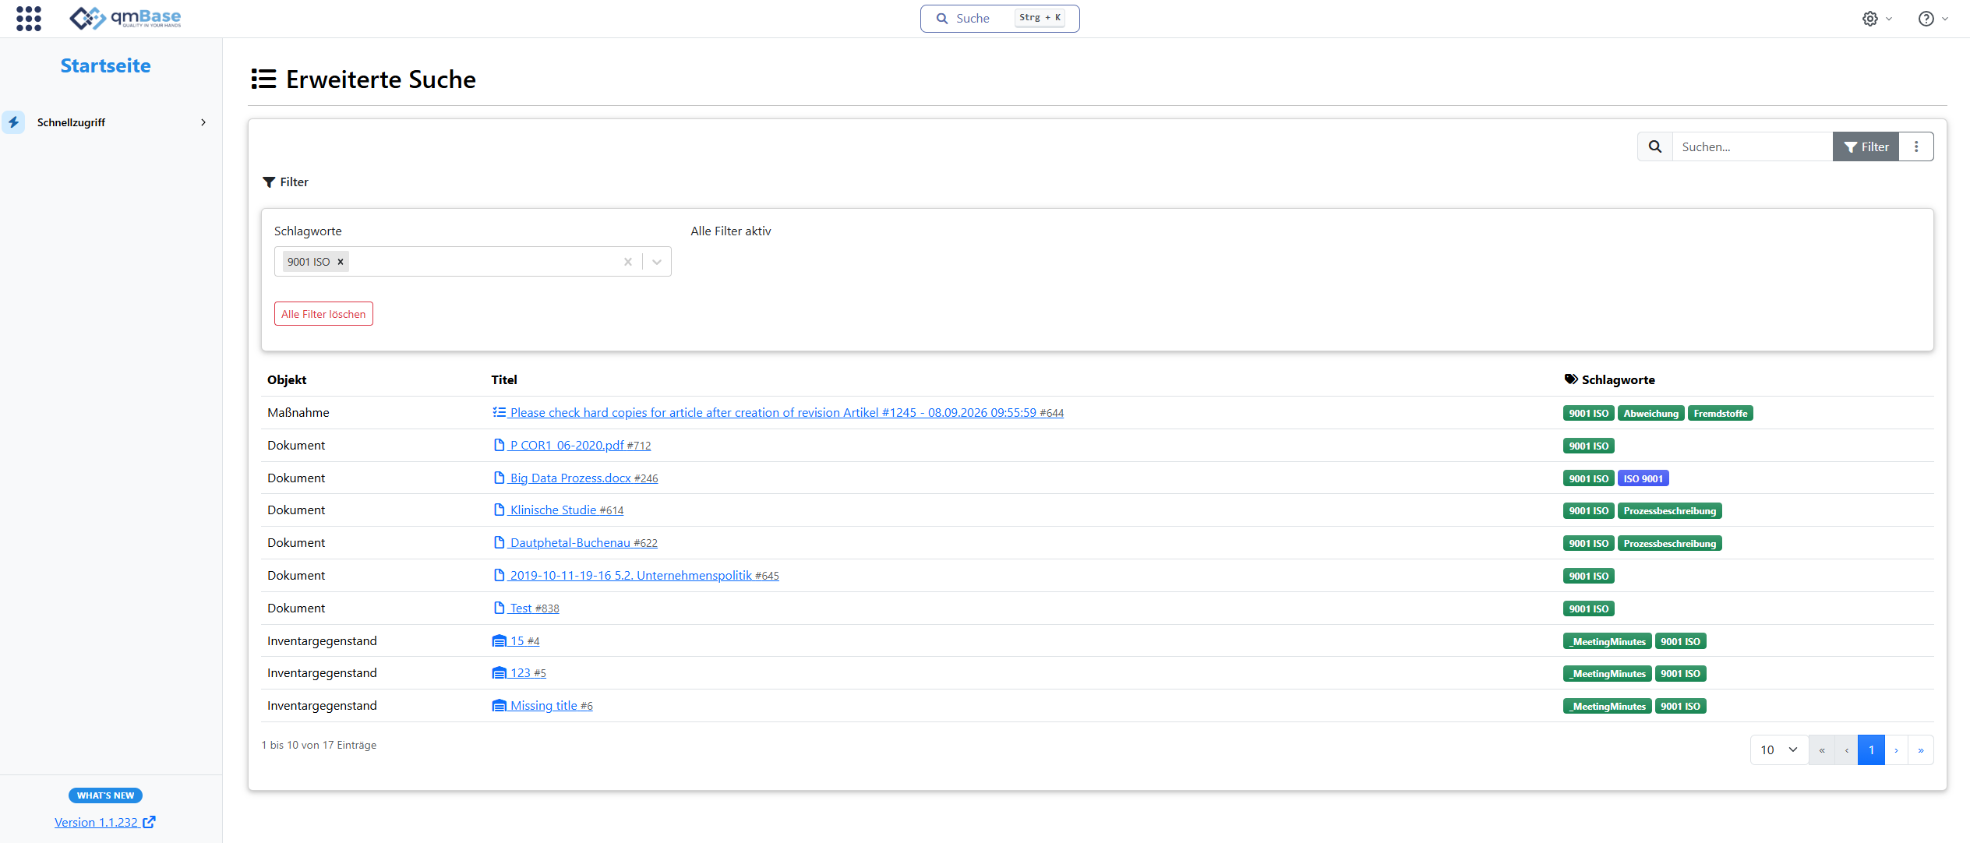Image resolution: width=1970 pixels, height=843 pixels.
Task: Focus the global Suche field
Action: [1000, 19]
